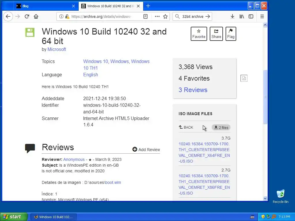Viewport: 295px width, 221px height.
Task: Open the security shield tray icon
Action: [x=263, y=217]
